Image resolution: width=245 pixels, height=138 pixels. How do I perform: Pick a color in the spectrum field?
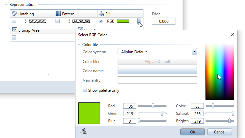219,72
